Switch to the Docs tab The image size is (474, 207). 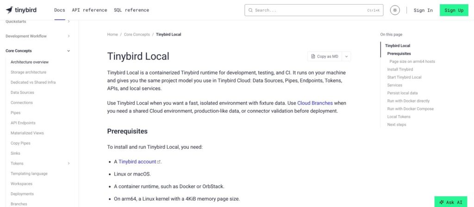60,10
